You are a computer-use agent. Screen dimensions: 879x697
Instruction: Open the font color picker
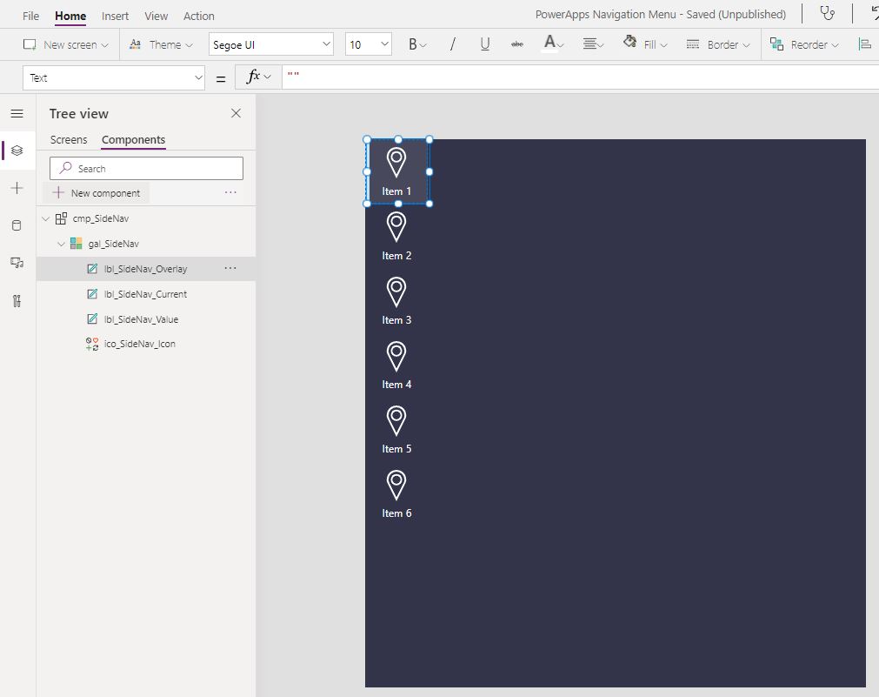tap(553, 44)
